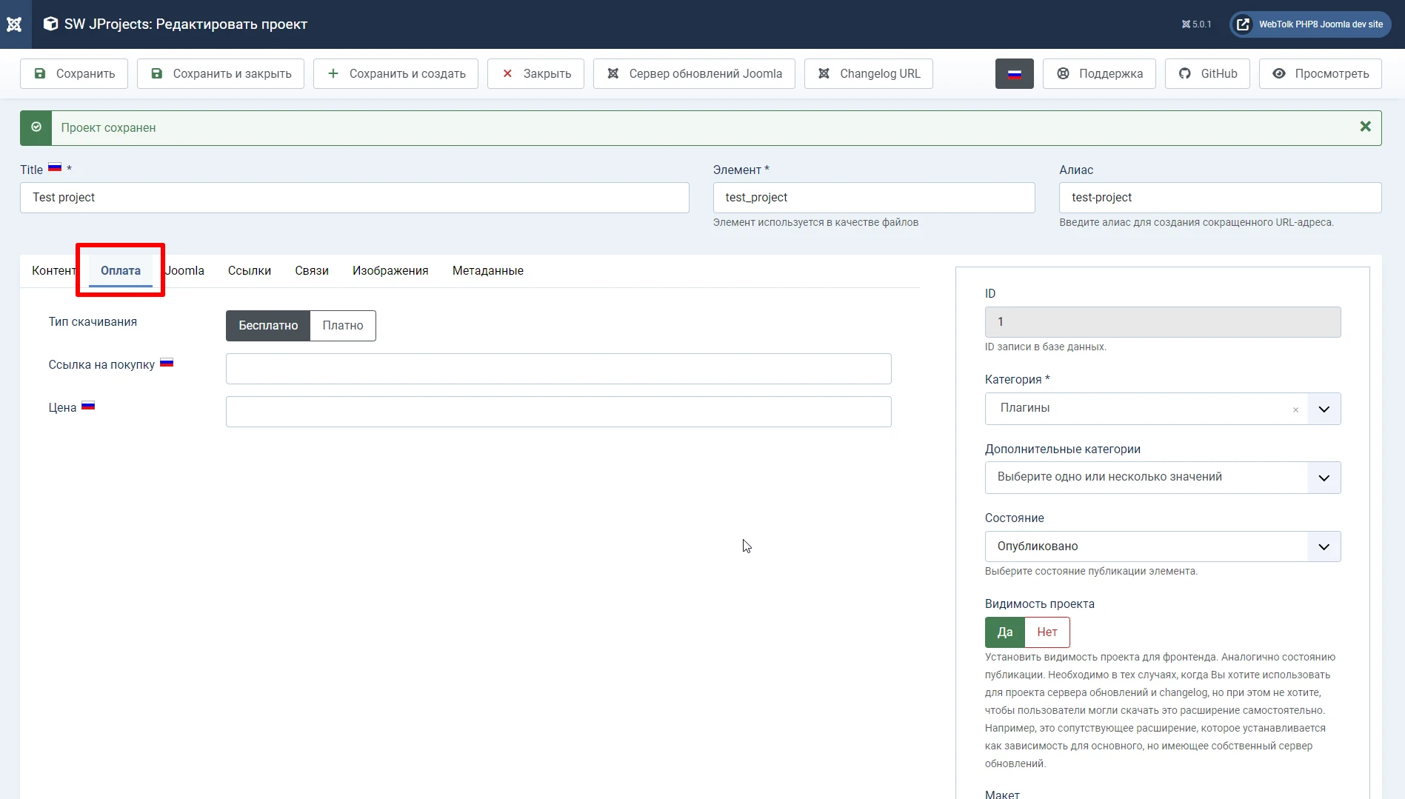Set Видимость проекта to Да
Image resolution: width=1405 pixels, height=799 pixels.
(1005, 632)
